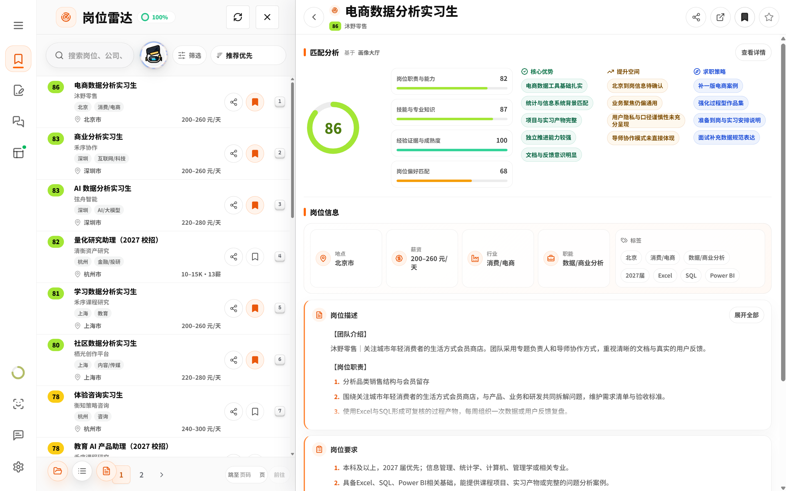Viewport: 786px width, 491px height.
Task: Click shortcut number 4 badge
Action: coord(279,256)
